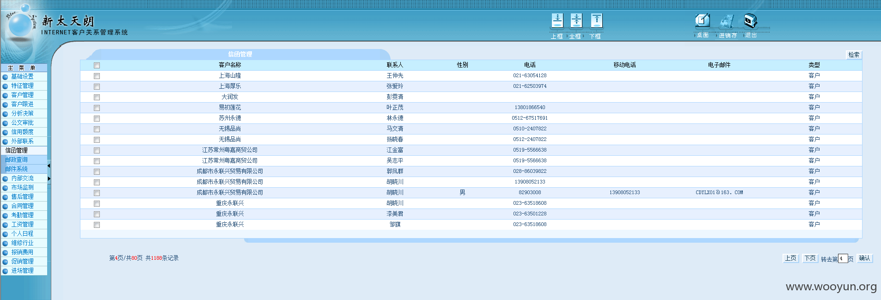
Task: Open the 进销存 inventory icon
Action: [727, 21]
